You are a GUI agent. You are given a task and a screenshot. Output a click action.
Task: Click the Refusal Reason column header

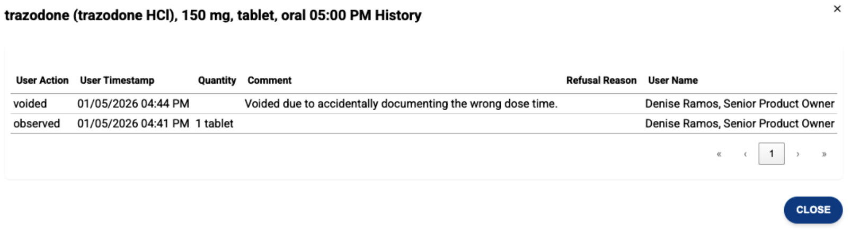click(x=601, y=81)
